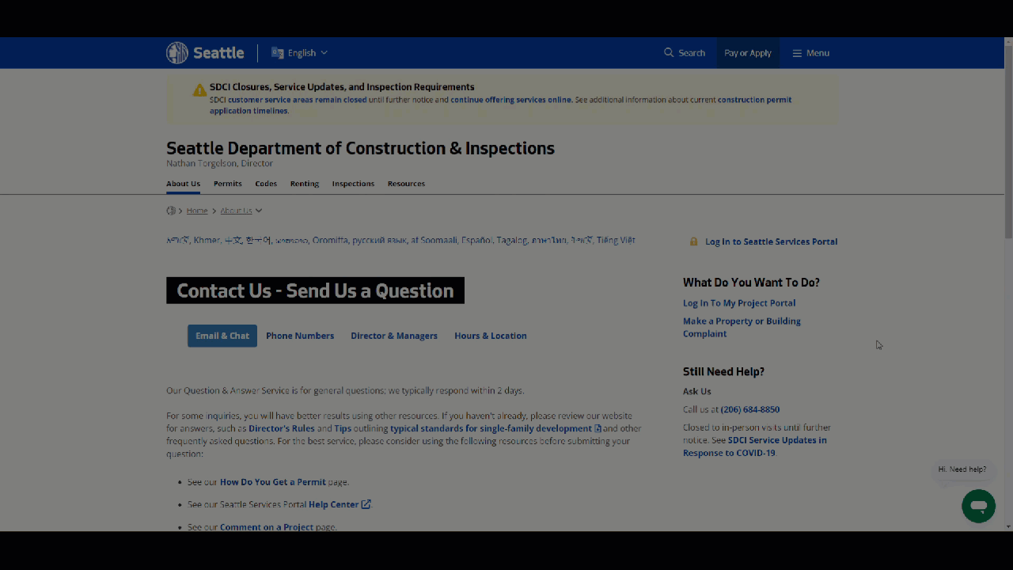The height and width of the screenshot is (570, 1013).
Task: Click the Hi. Need help? chat bubble
Action: tap(962, 469)
